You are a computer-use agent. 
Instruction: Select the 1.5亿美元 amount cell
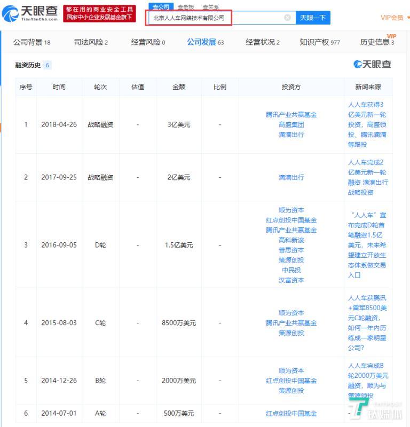179,245
